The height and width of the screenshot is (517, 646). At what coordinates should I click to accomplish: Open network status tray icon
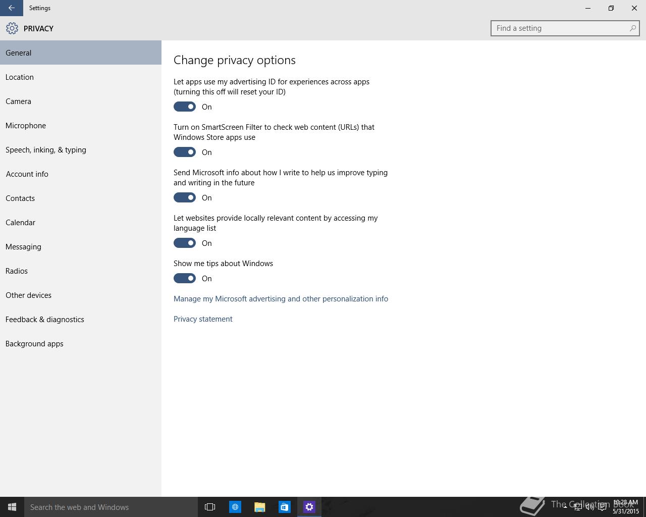click(x=577, y=507)
